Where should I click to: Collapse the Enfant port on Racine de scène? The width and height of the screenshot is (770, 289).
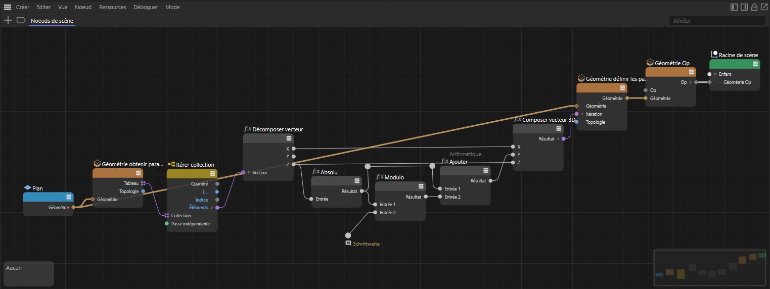tap(715, 74)
